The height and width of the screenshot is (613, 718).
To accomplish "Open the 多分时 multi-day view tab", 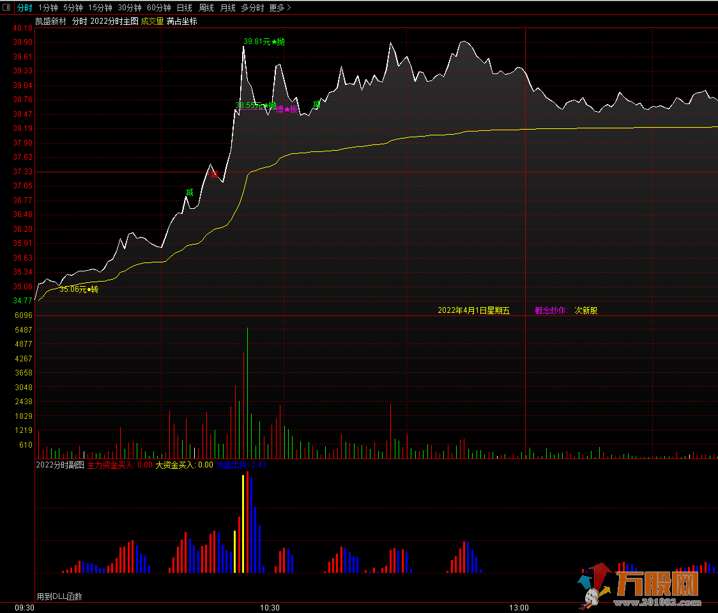I will click(252, 8).
